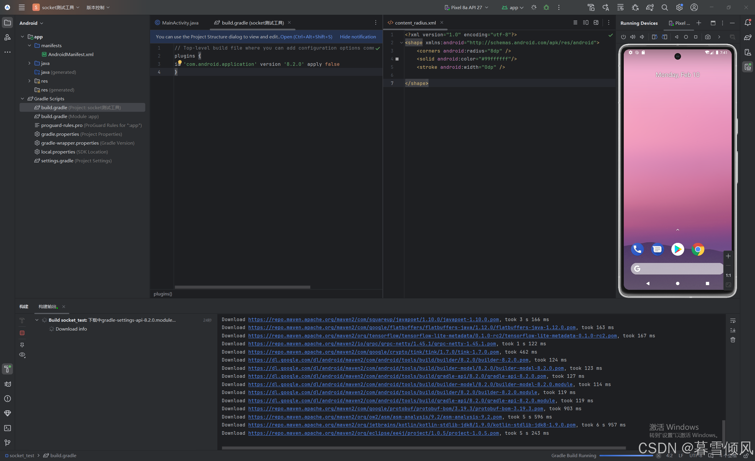Click Hide notification link
The height and width of the screenshot is (461, 755).
[357, 37]
